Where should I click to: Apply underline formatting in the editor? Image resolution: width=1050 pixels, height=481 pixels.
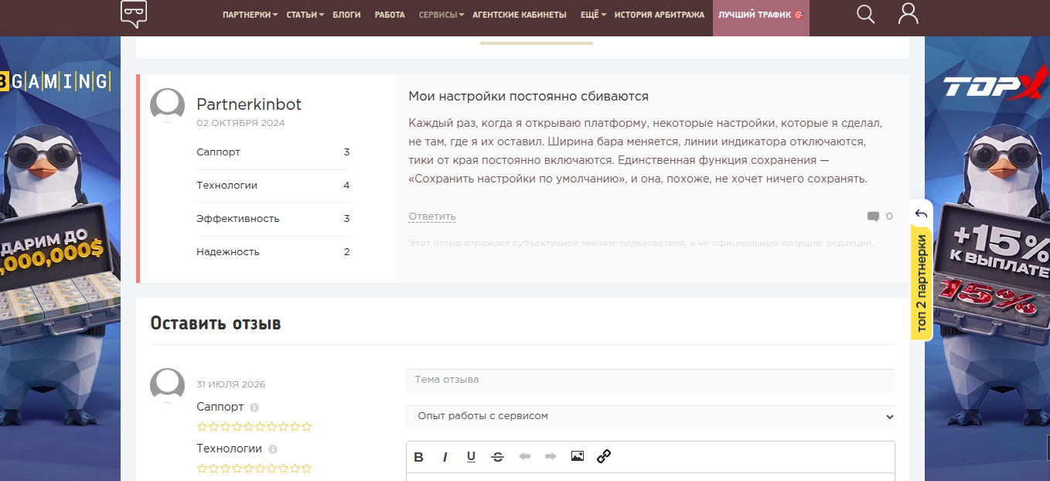tap(471, 457)
